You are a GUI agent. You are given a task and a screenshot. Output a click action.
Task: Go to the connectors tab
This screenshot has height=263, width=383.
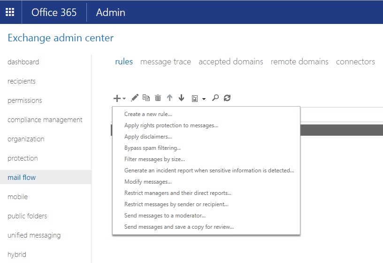point(355,62)
